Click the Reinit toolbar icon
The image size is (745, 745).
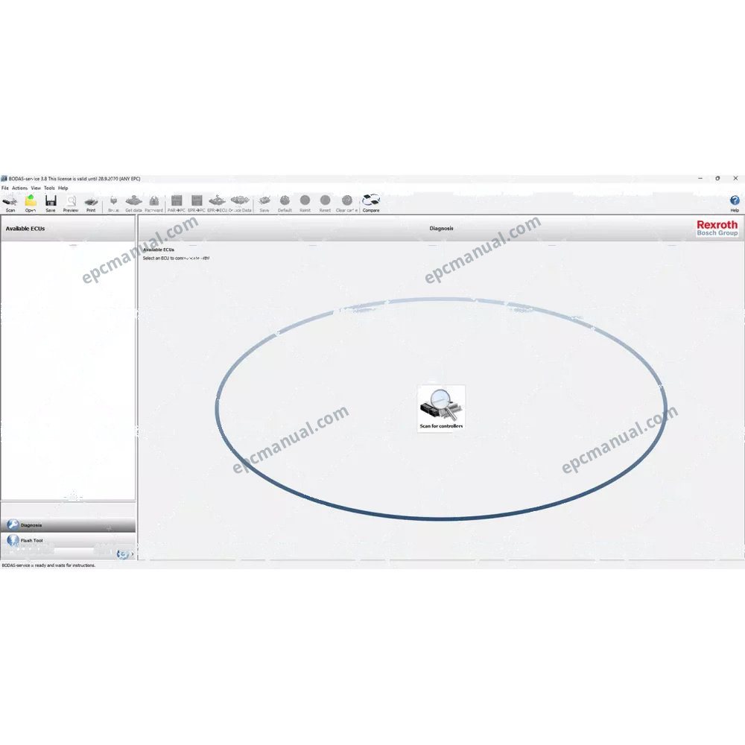coord(305,200)
